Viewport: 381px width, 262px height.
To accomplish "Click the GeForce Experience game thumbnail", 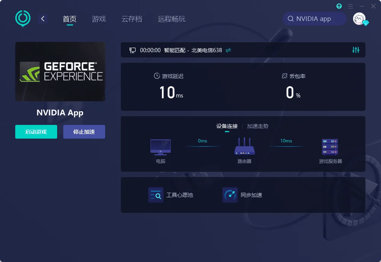I will point(60,72).
